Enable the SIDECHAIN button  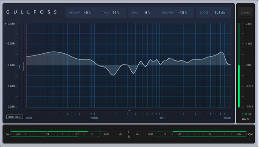point(15,117)
